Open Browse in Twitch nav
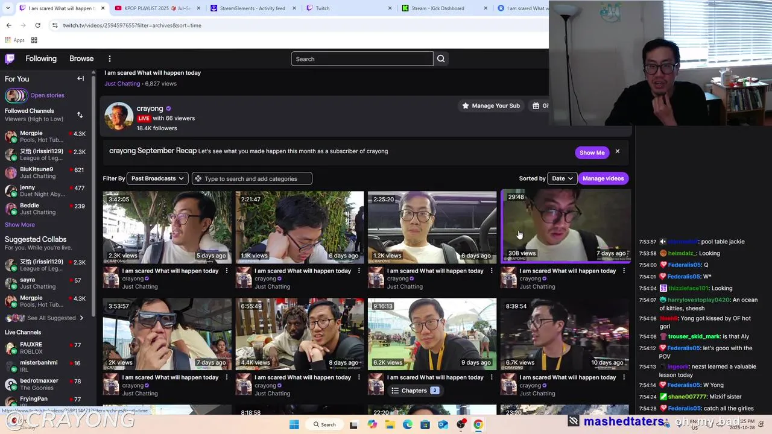The width and height of the screenshot is (772, 434). click(81, 58)
